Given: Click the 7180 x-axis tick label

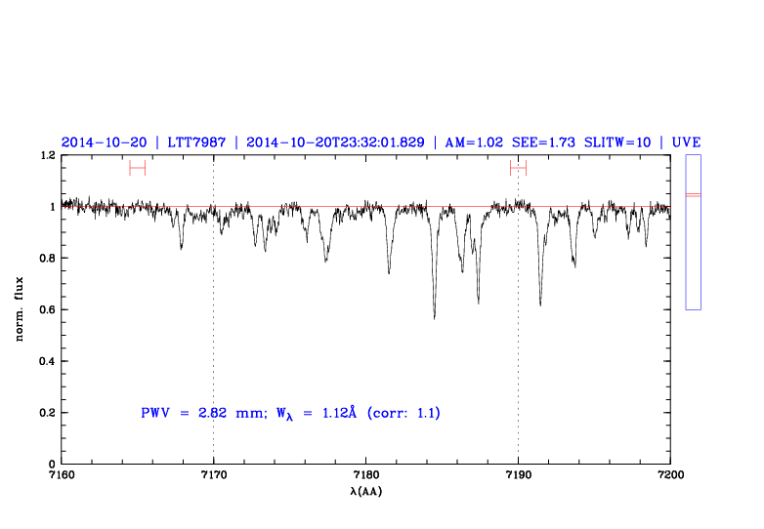Looking at the screenshot, I should coord(365,475).
